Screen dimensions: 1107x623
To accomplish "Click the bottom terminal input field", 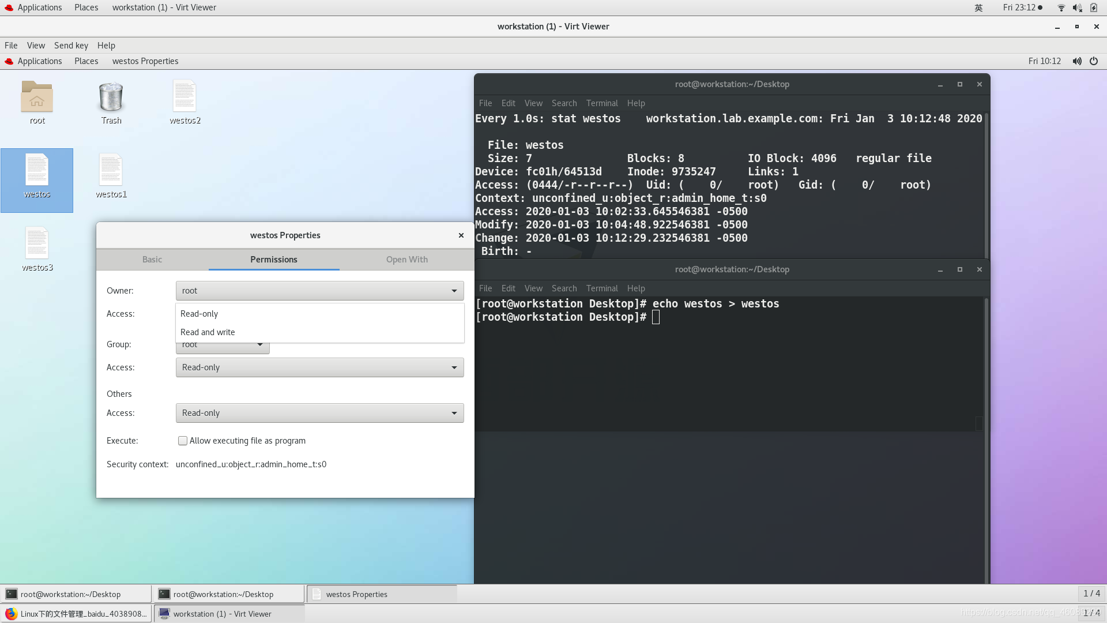I will (x=654, y=317).
